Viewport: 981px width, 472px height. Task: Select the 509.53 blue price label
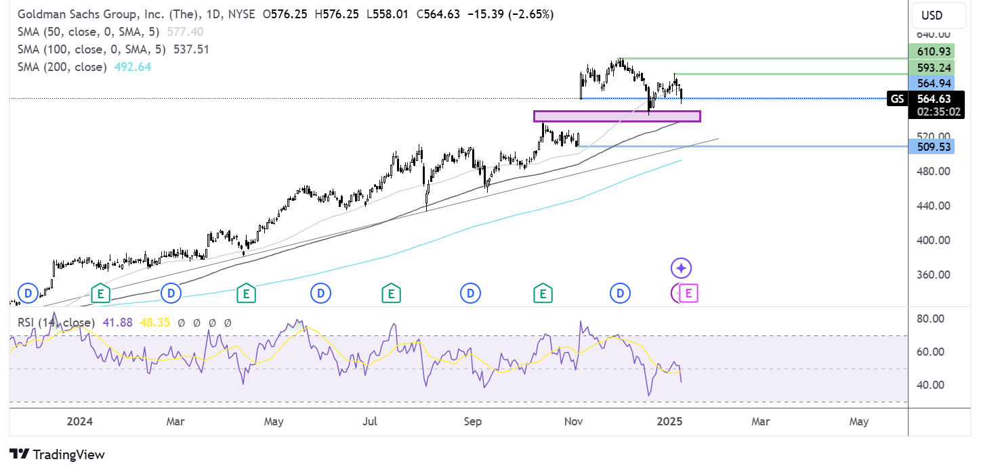pyautogui.click(x=930, y=146)
